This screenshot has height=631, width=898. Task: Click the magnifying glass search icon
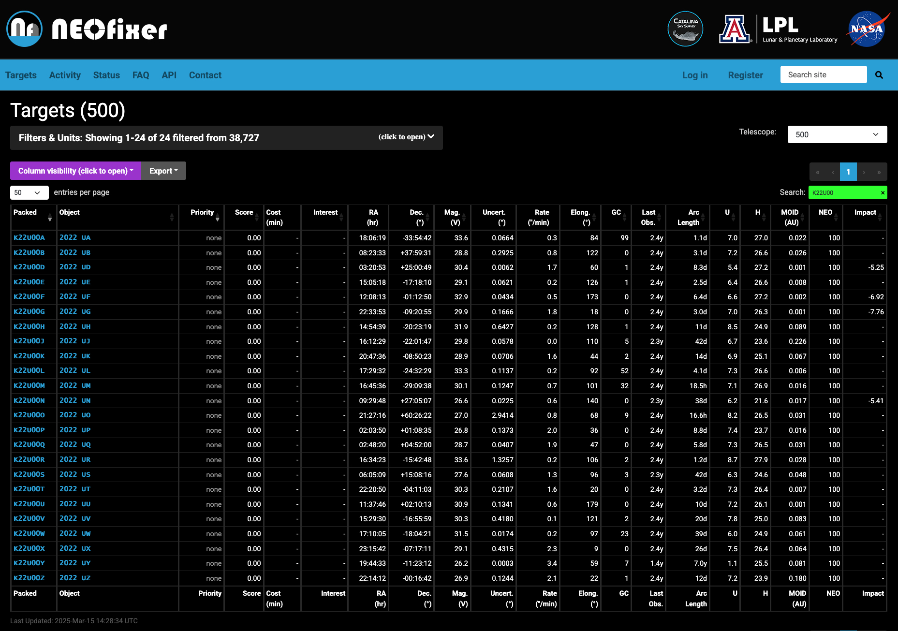[879, 75]
